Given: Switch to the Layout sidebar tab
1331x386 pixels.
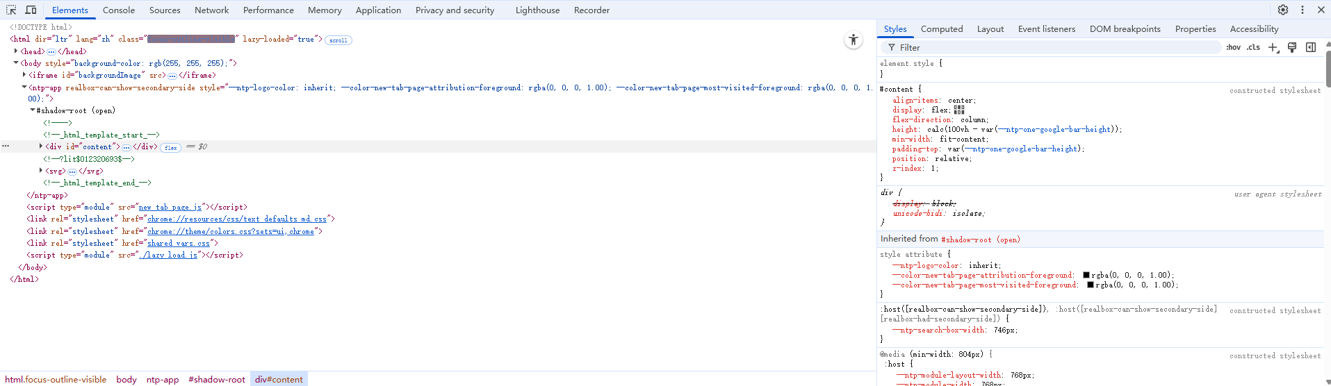Looking at the screenshot, I should point(990,28).
